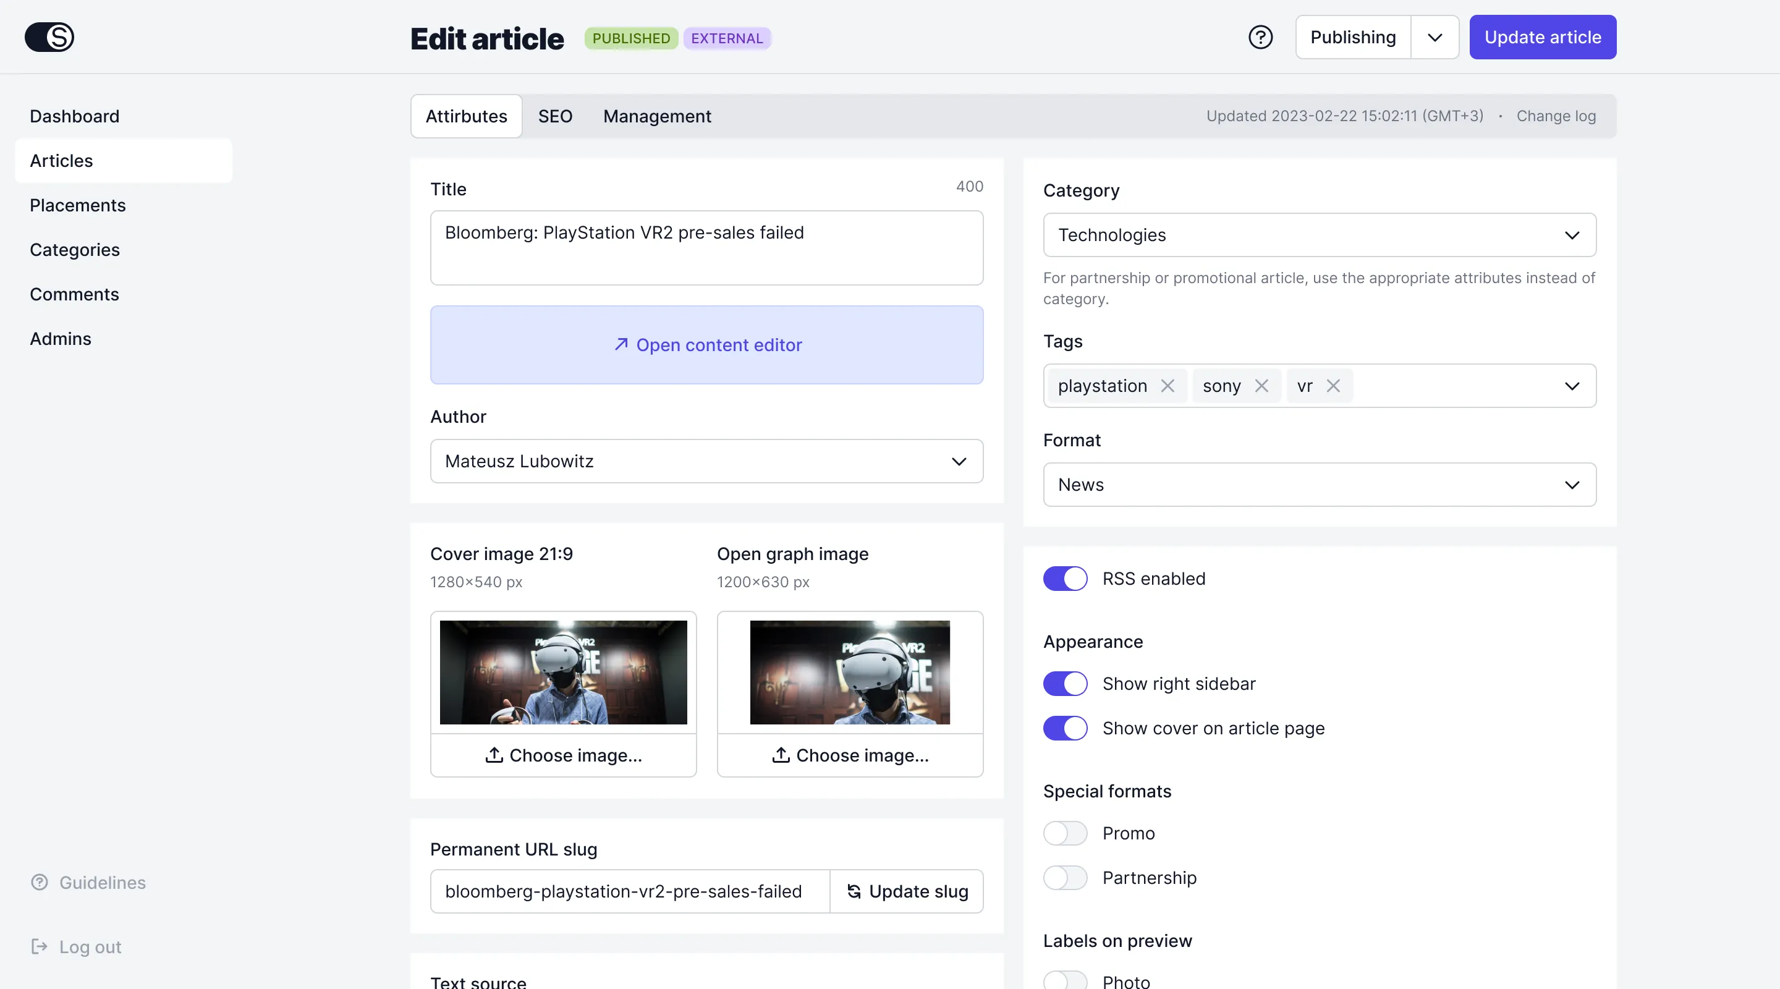Expand the Publishing dropdown arrow
The height and width of the screenshot is (989, 1780).
click(1435, 37)
